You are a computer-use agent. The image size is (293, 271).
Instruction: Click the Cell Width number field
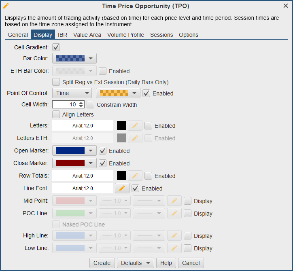65,105
